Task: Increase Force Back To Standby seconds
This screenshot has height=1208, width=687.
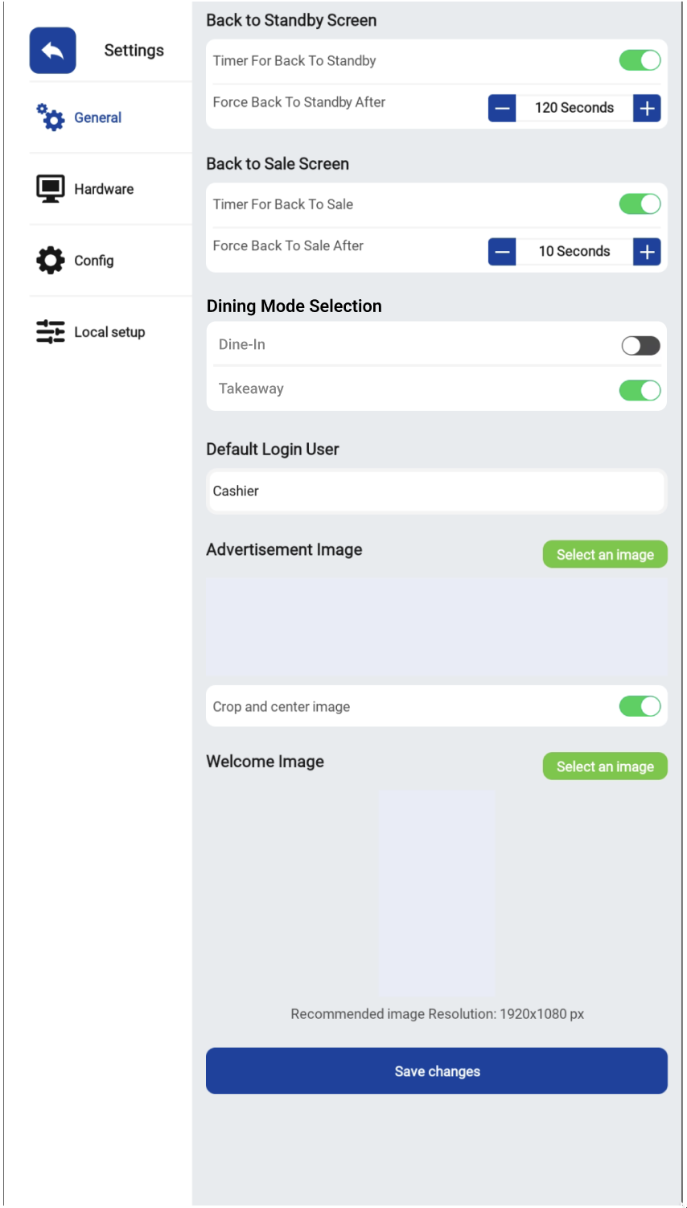Action: 647,108
